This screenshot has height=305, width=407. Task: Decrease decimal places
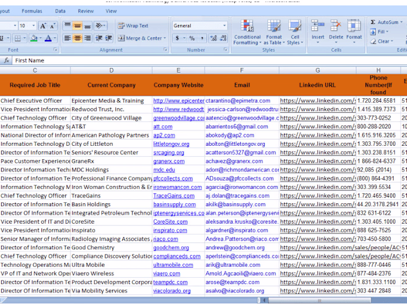pyautogui.click(x=223, y=38)
